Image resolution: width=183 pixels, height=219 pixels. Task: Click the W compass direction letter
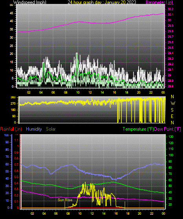(173, 103)
